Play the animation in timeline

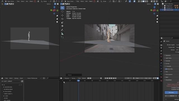coord(112,78)
